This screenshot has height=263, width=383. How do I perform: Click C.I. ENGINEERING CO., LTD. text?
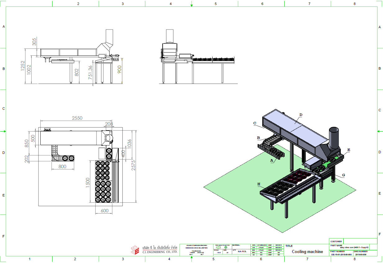coord(160,252)
